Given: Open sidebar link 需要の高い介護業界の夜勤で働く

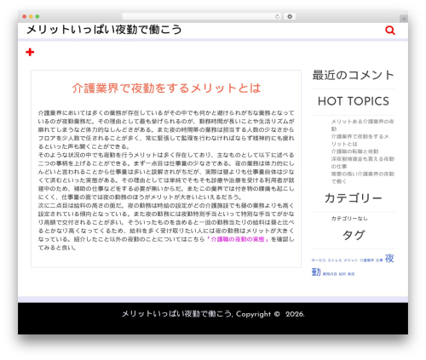Looking at the screenshot, I should pyautogui.click(x=363, y=178).
